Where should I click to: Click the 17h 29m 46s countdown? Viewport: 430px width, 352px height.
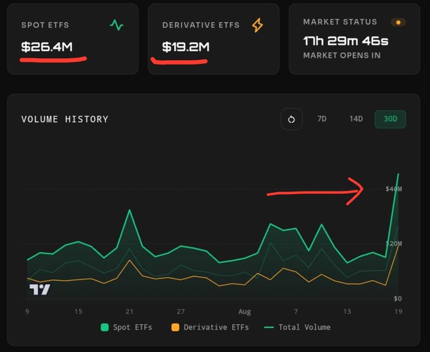(346, 41)
